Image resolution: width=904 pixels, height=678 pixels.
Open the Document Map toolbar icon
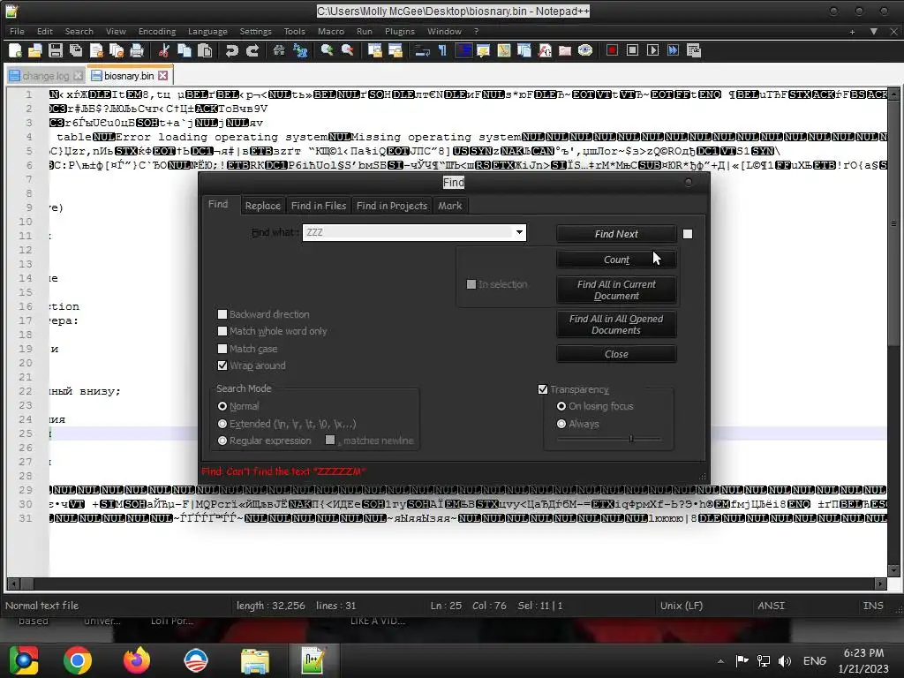pyautogui.click(x=504, y=50)
